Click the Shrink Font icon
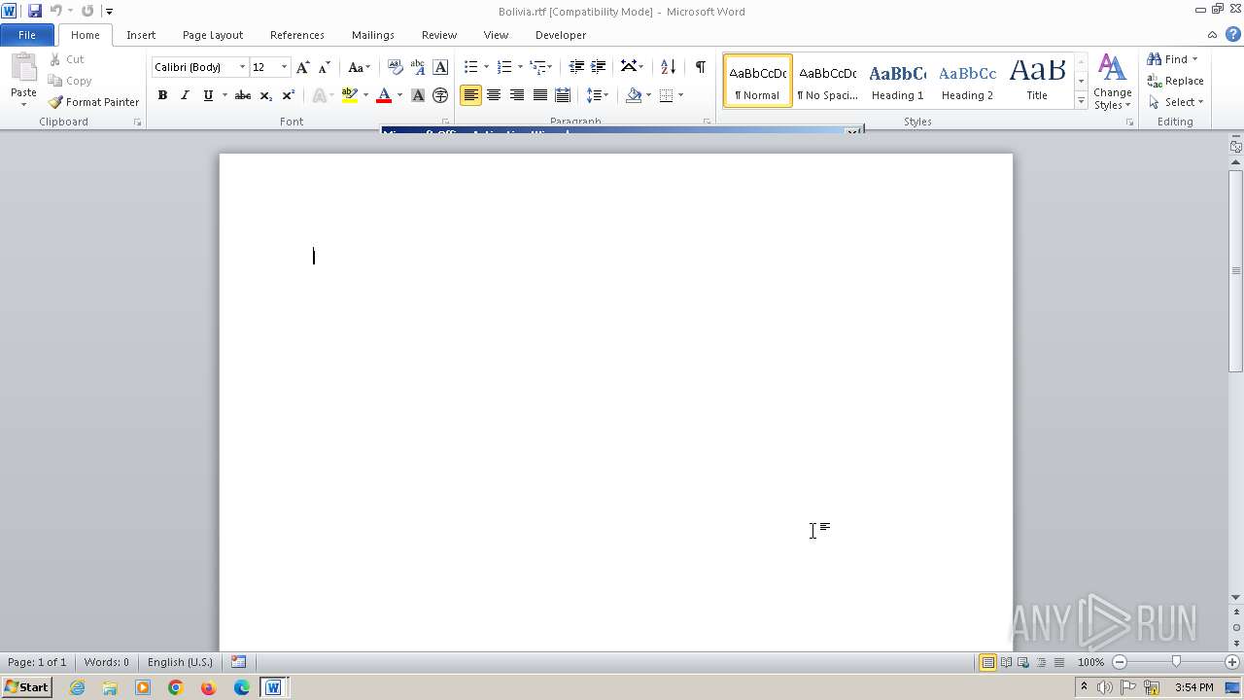The height and width of the screenshot is (700, 1244). point(325,67)
